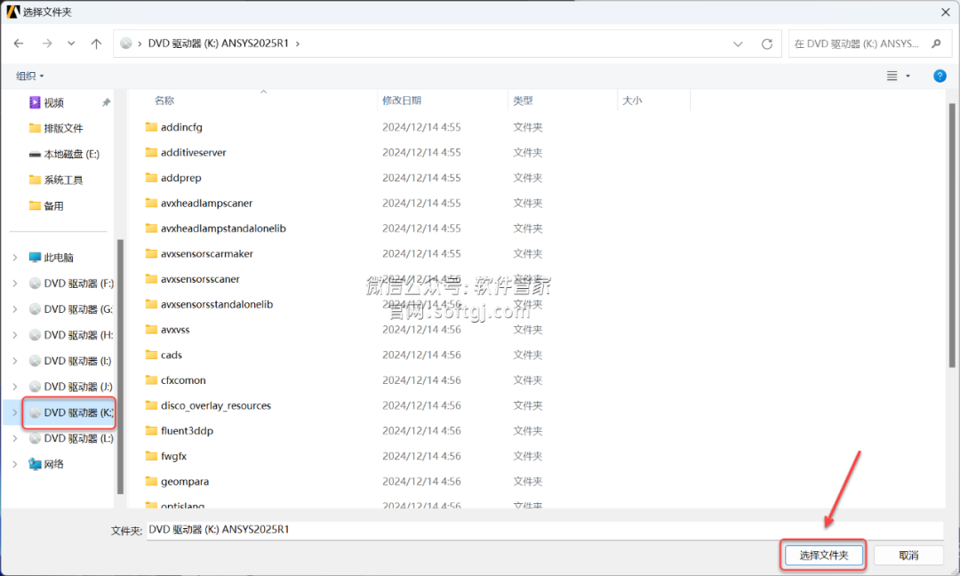Select the avxheadlampscaner folder
This screenshot has height=576, width=960.
click(x=206, y=204)
